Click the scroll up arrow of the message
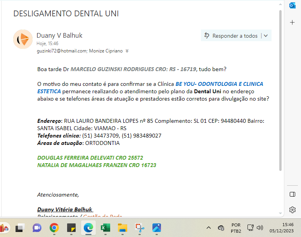Viewport: 301px width, 237px height. click(280, 4)
